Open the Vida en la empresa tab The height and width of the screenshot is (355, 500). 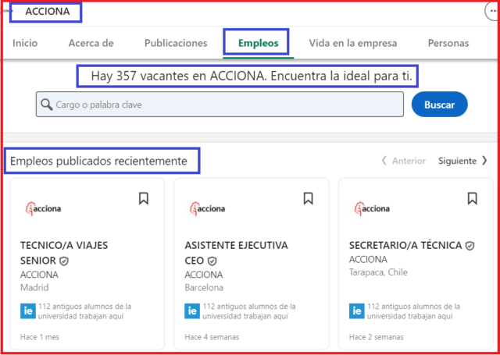[352, 43]
